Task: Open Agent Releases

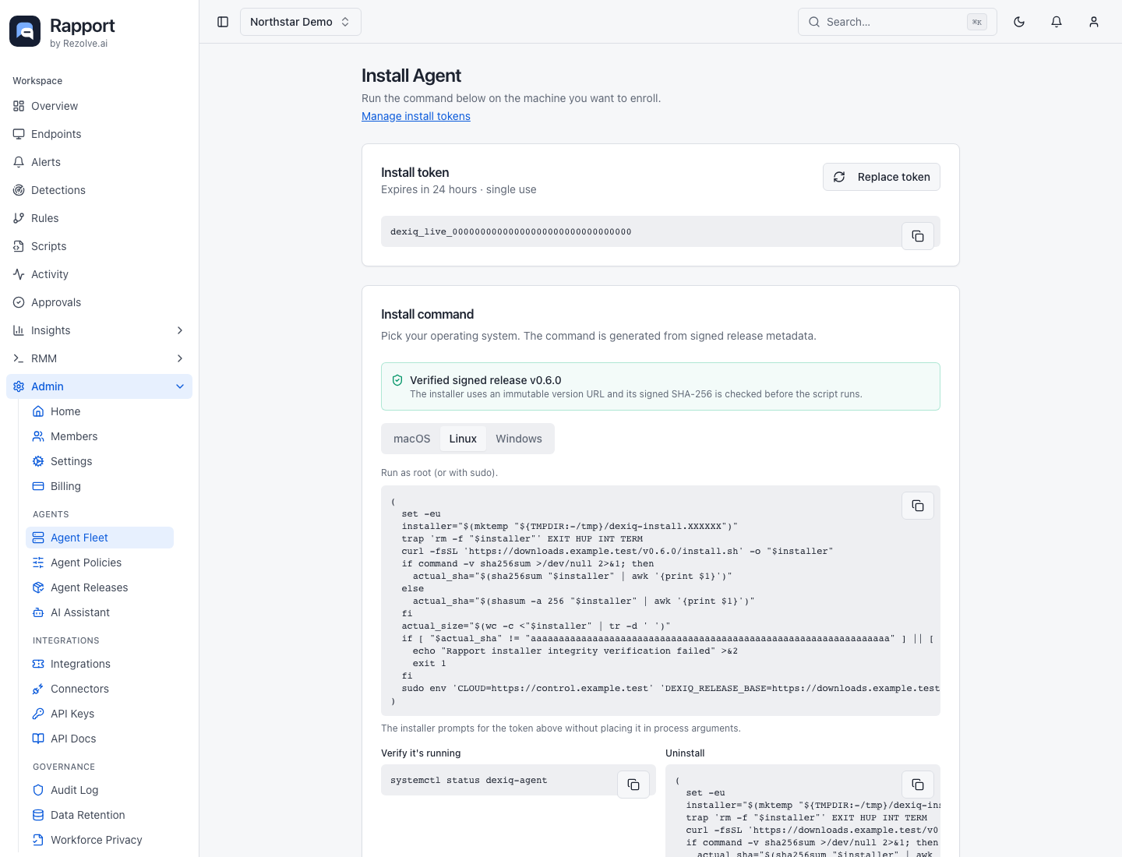Action: pos(100,587)
